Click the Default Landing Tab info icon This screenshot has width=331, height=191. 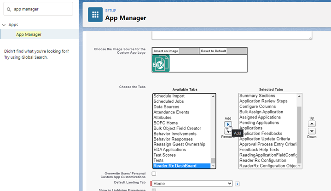coord(238,184)
